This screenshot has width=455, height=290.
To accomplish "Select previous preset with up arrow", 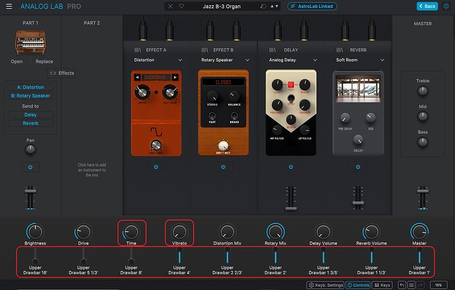I will pos(272,6).
